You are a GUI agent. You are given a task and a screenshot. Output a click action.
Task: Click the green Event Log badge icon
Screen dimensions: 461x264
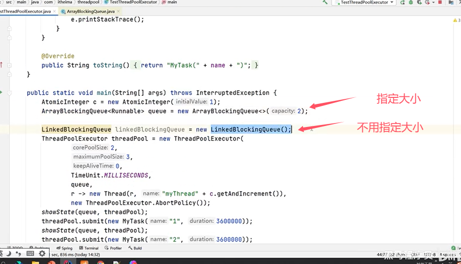[x=453, y=248]
